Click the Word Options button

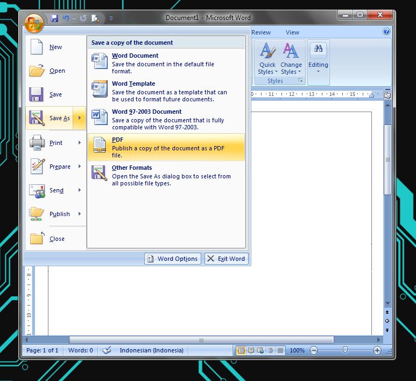coord(173,259)
